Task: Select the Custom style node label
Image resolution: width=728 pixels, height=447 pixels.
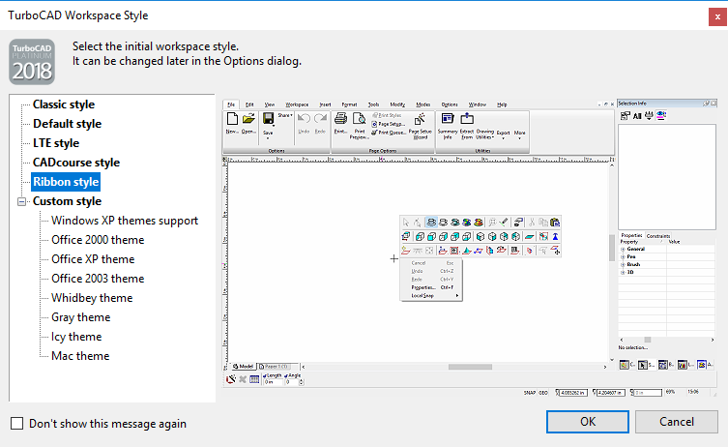Action: coord(67,201)
